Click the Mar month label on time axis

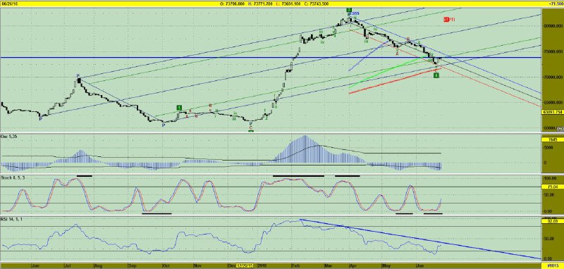pyautogui.click(x=328, y=265)
